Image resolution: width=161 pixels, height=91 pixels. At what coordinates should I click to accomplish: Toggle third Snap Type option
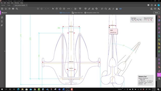point(138,20)
